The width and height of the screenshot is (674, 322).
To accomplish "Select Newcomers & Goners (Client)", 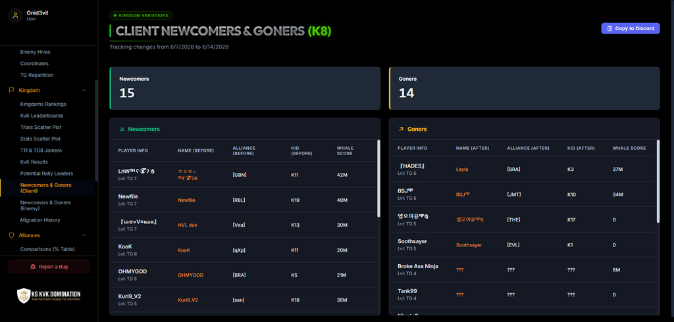I will click(x=46, y=188).
